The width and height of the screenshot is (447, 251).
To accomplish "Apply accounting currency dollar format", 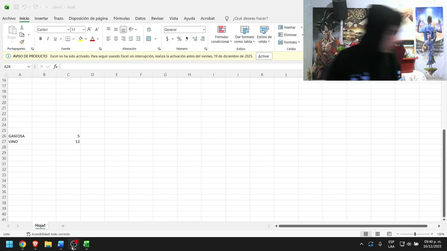I will [x=167, y=39].
